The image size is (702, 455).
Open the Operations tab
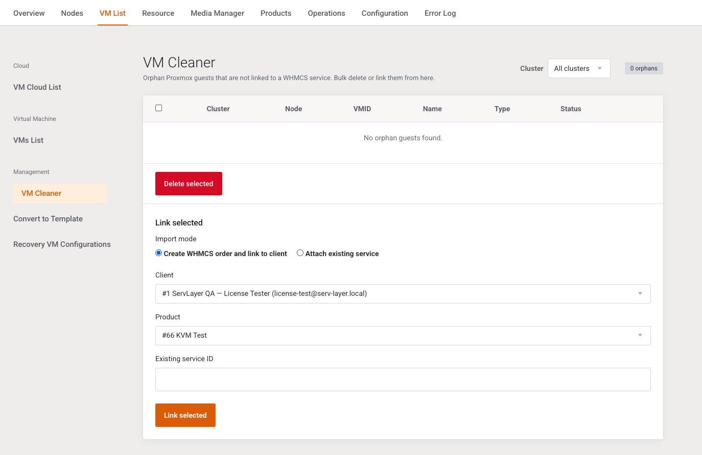tap(326, 13)
